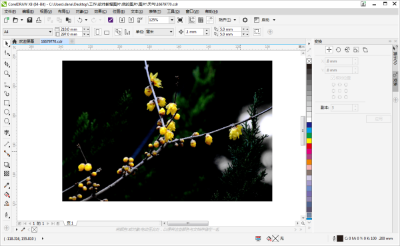Click the Save floppy disk icon

pos(29,20)
